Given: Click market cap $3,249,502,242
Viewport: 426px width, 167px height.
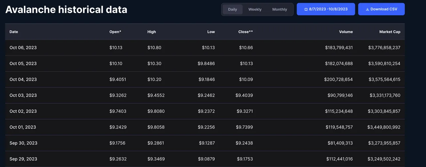Looking at the screenshot, I should coord(384,159).
